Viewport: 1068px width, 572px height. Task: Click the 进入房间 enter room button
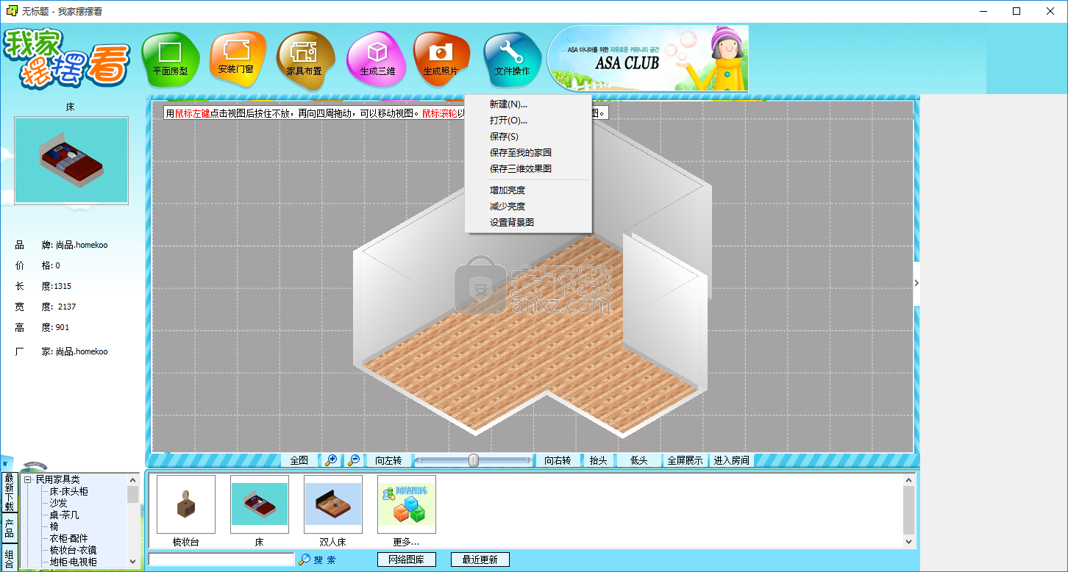pyautogui.click(x=731, y=460)
